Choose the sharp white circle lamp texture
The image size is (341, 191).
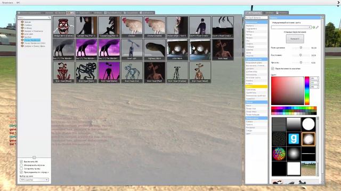[x=308, y=124]
